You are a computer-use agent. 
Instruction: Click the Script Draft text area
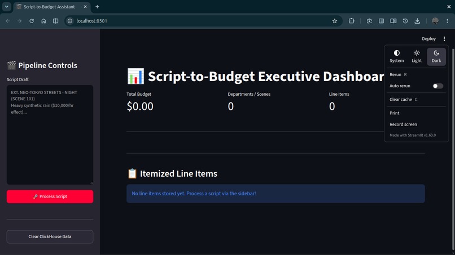click(x=50, y=135)
